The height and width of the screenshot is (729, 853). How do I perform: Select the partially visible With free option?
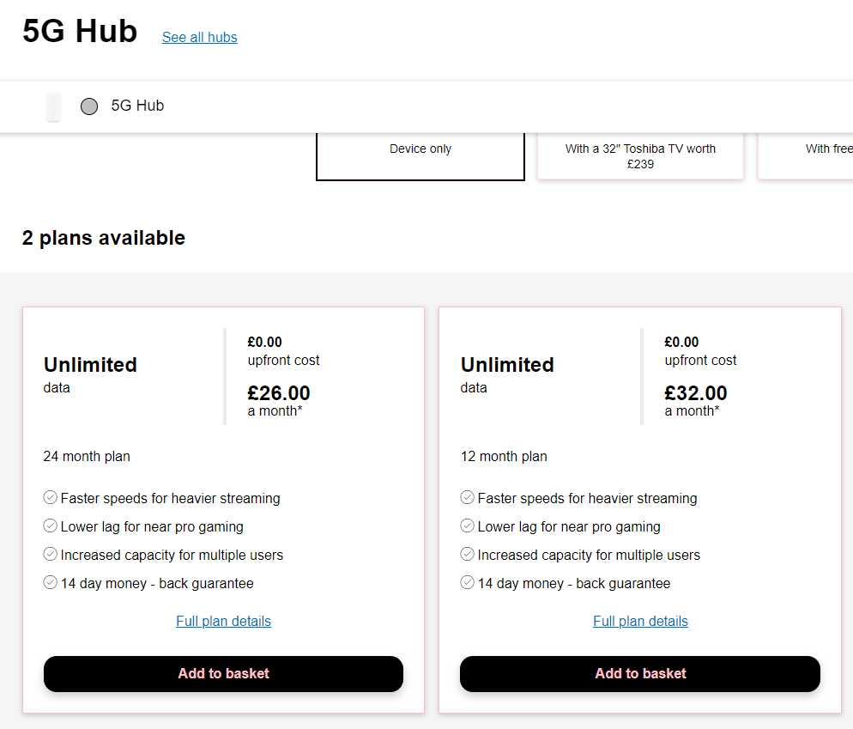(x=806, y=156)
